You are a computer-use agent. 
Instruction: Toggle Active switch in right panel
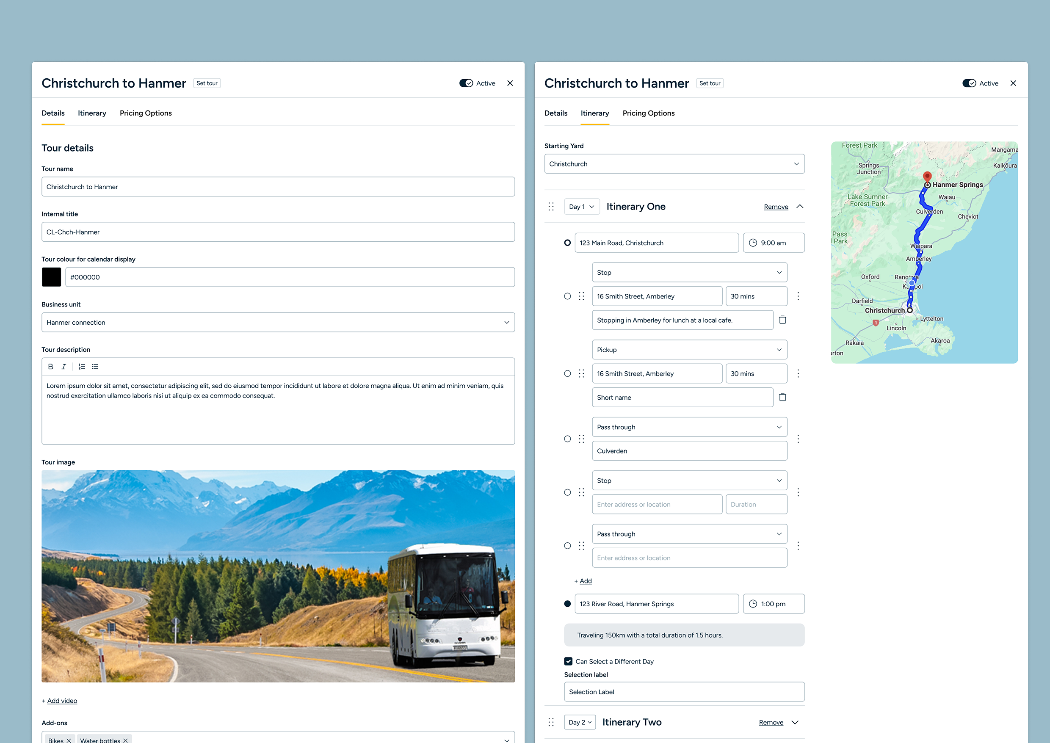pyautogui.click(x=969, y=83)
